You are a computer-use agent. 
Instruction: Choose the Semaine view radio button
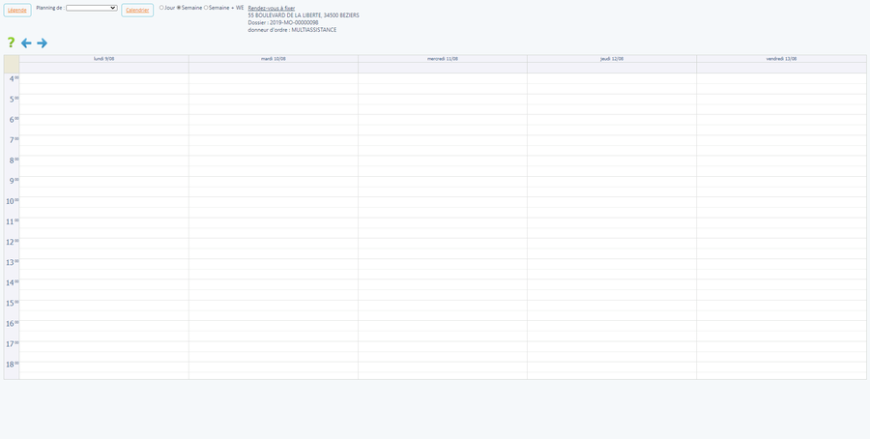pyautogui.click(x=179, y=8)
